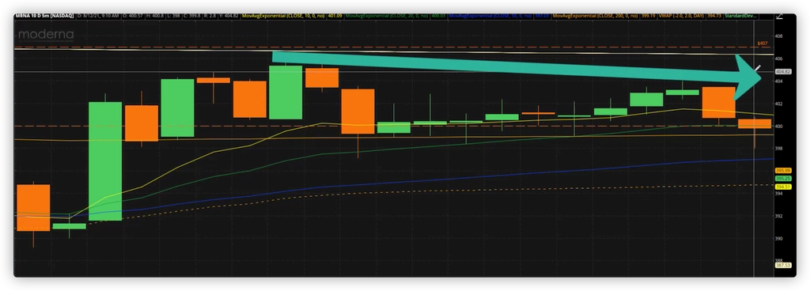Viewport: 810px width, 291px height.
Task: Click the 395.25 green price label
Action: click(x=784, y=179)
